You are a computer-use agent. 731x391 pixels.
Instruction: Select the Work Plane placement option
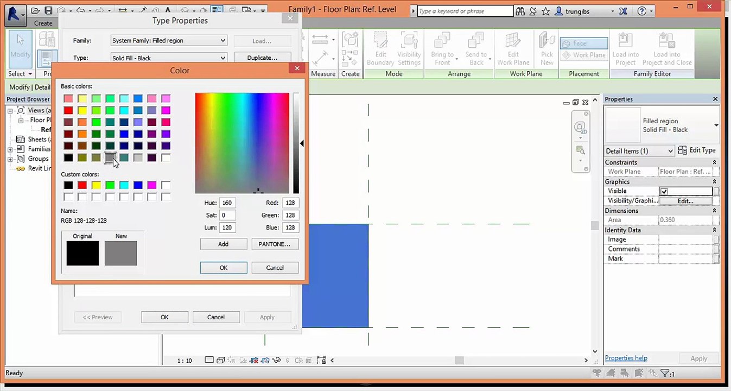pos(583,55)
